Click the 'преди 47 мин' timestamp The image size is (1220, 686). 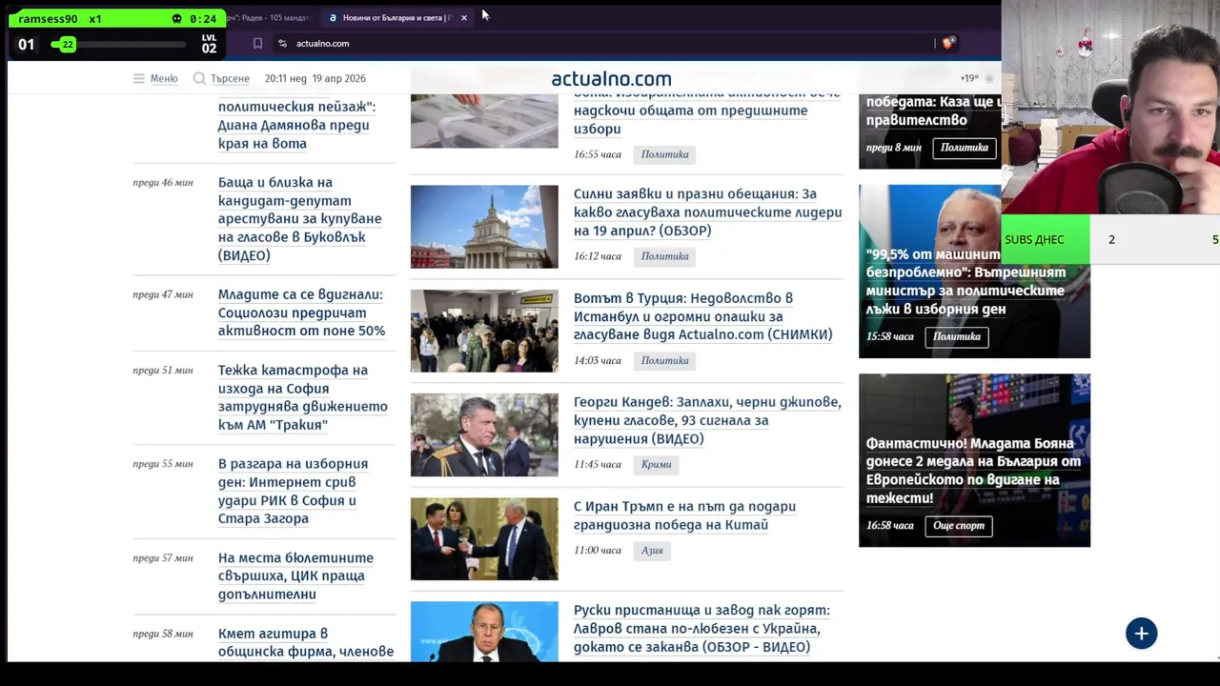pyautogui.click(x=163, y=294)
